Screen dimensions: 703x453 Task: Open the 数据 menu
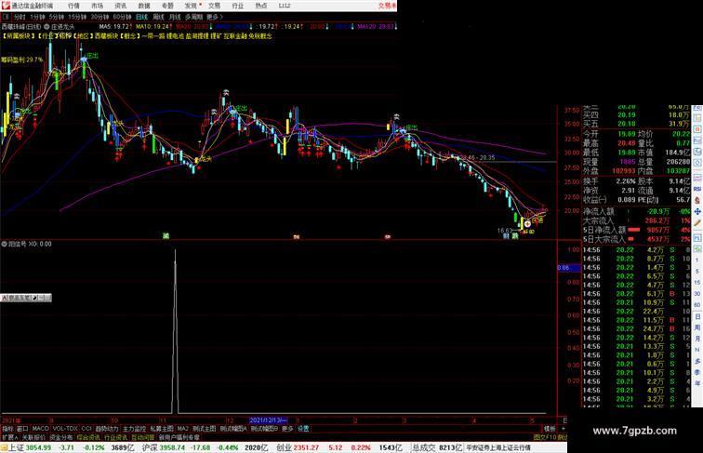click(144, 6)
